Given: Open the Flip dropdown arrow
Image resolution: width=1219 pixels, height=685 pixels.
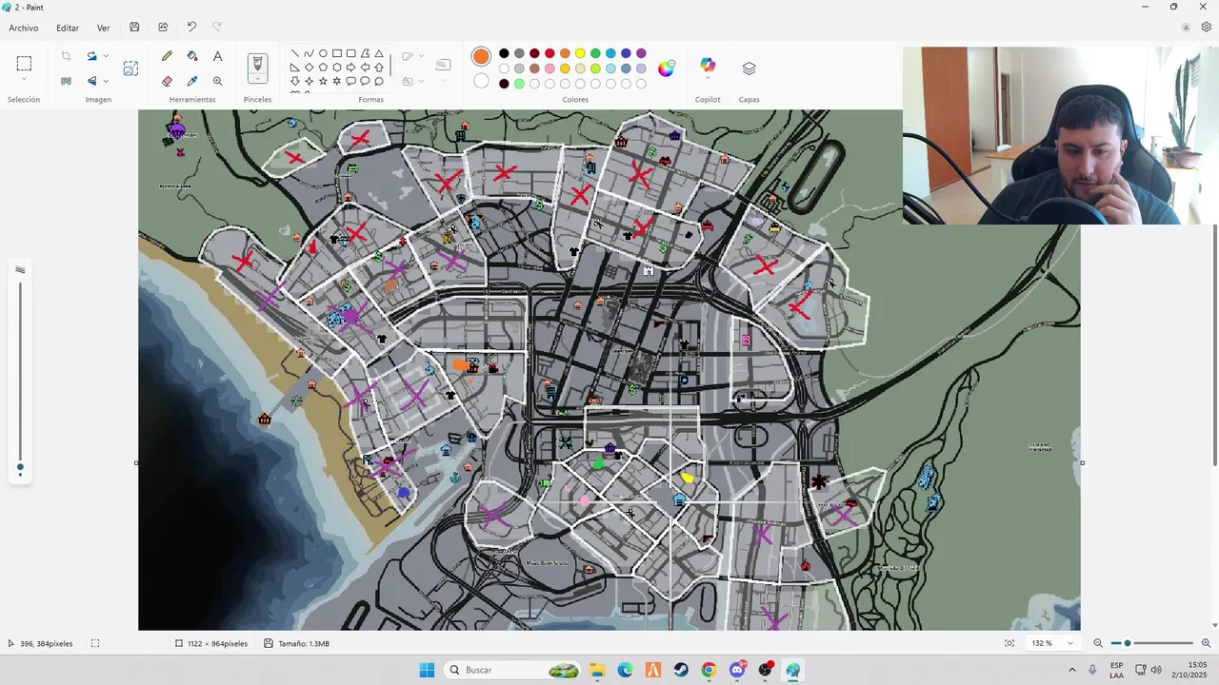Looking at the screenshot, I should click(106, 81).
